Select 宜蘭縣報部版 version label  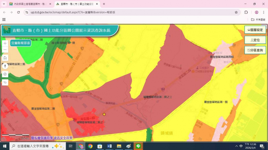click(21, 43)
